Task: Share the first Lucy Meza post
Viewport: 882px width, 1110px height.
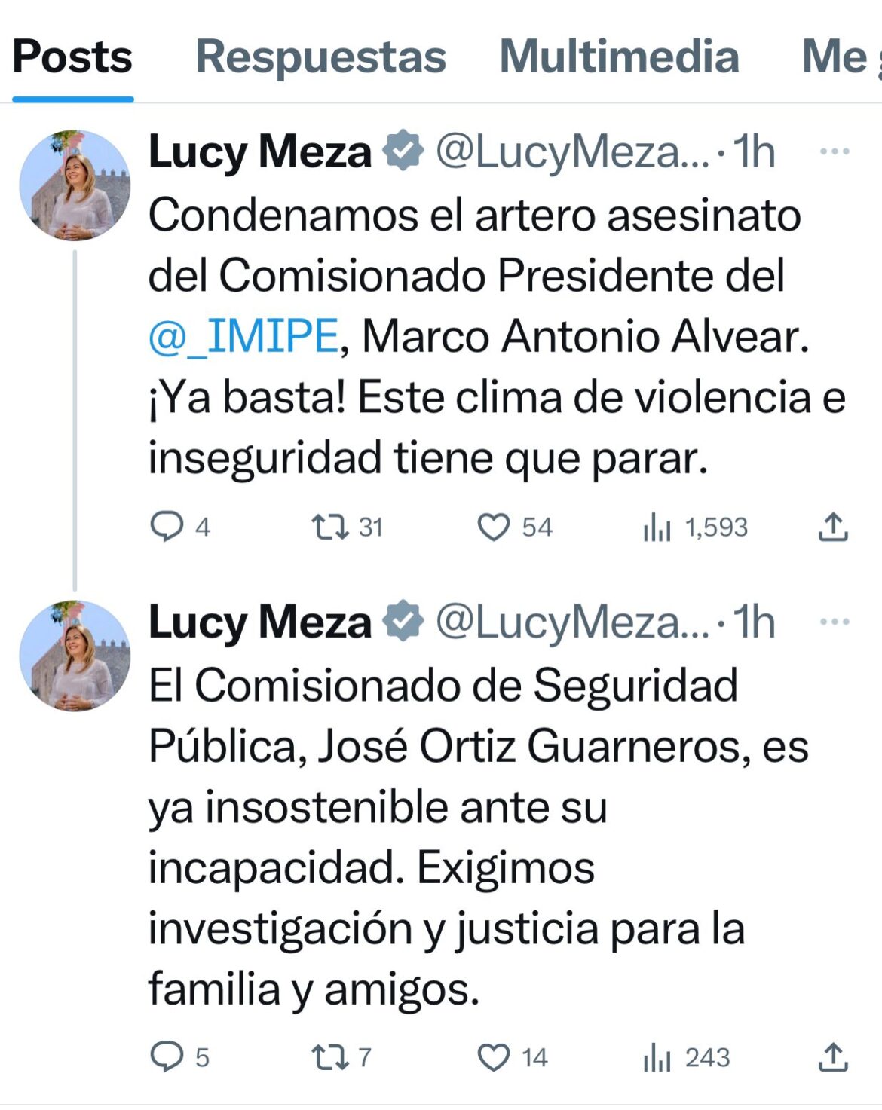Action: click(833, 527)
